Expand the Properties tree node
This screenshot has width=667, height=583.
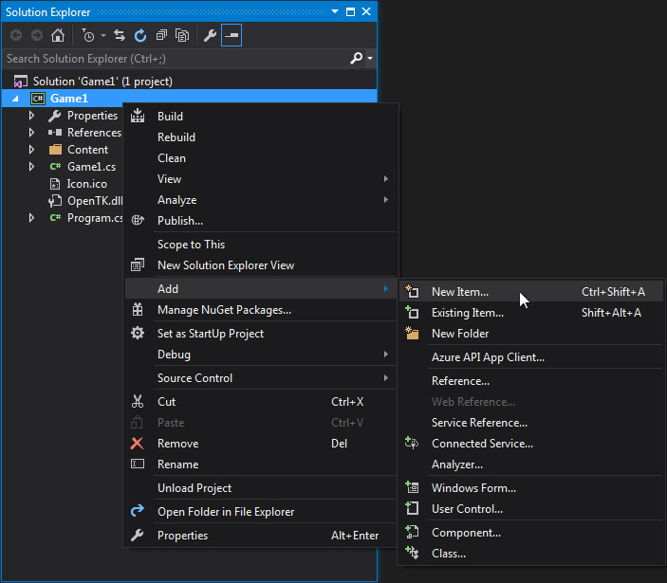point(31,116)
